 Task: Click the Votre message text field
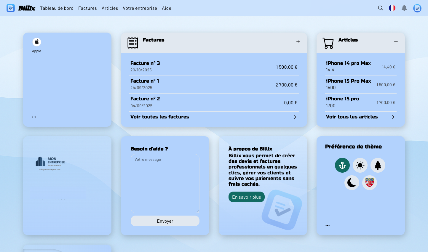[165, 183]
